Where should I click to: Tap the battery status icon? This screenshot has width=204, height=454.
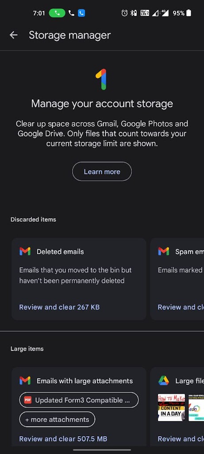coord(189,13)
